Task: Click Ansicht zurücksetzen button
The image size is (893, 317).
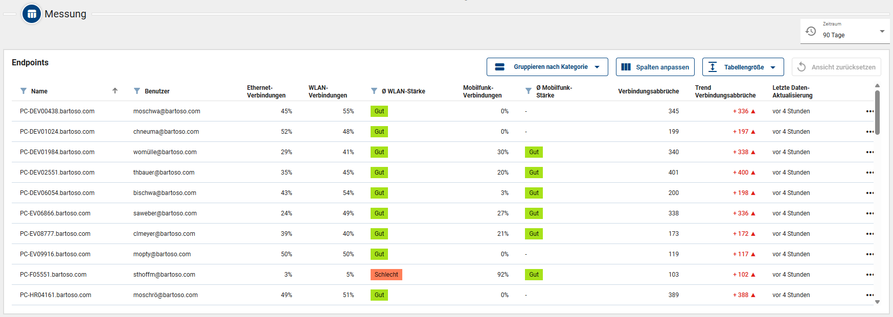Action: click(836, 67)
